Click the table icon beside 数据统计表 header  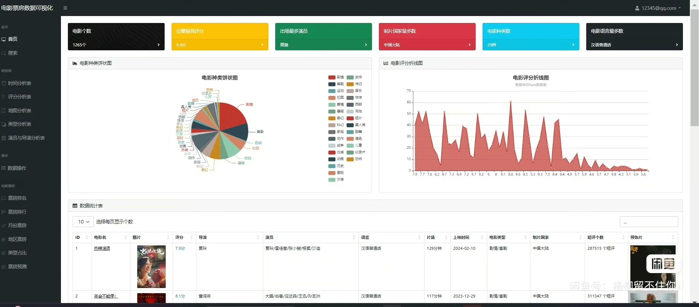point(75,206)
